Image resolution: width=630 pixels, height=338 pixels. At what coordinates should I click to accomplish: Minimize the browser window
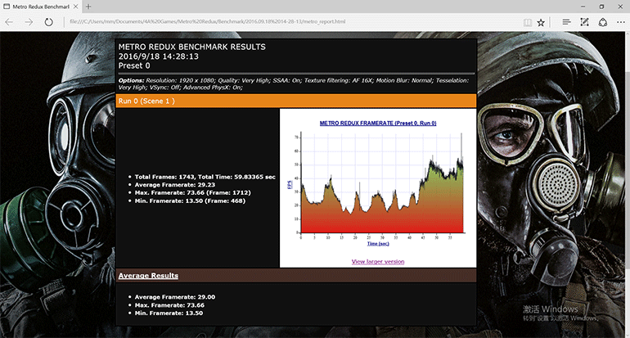point(583,7)
